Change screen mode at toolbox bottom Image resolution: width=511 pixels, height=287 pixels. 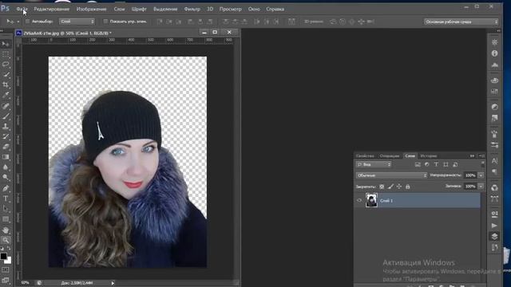(x=6, y=280)
